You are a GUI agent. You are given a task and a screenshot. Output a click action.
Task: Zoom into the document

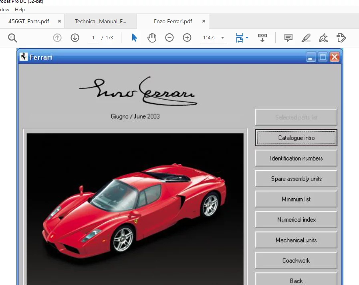(x=187, y=37)
